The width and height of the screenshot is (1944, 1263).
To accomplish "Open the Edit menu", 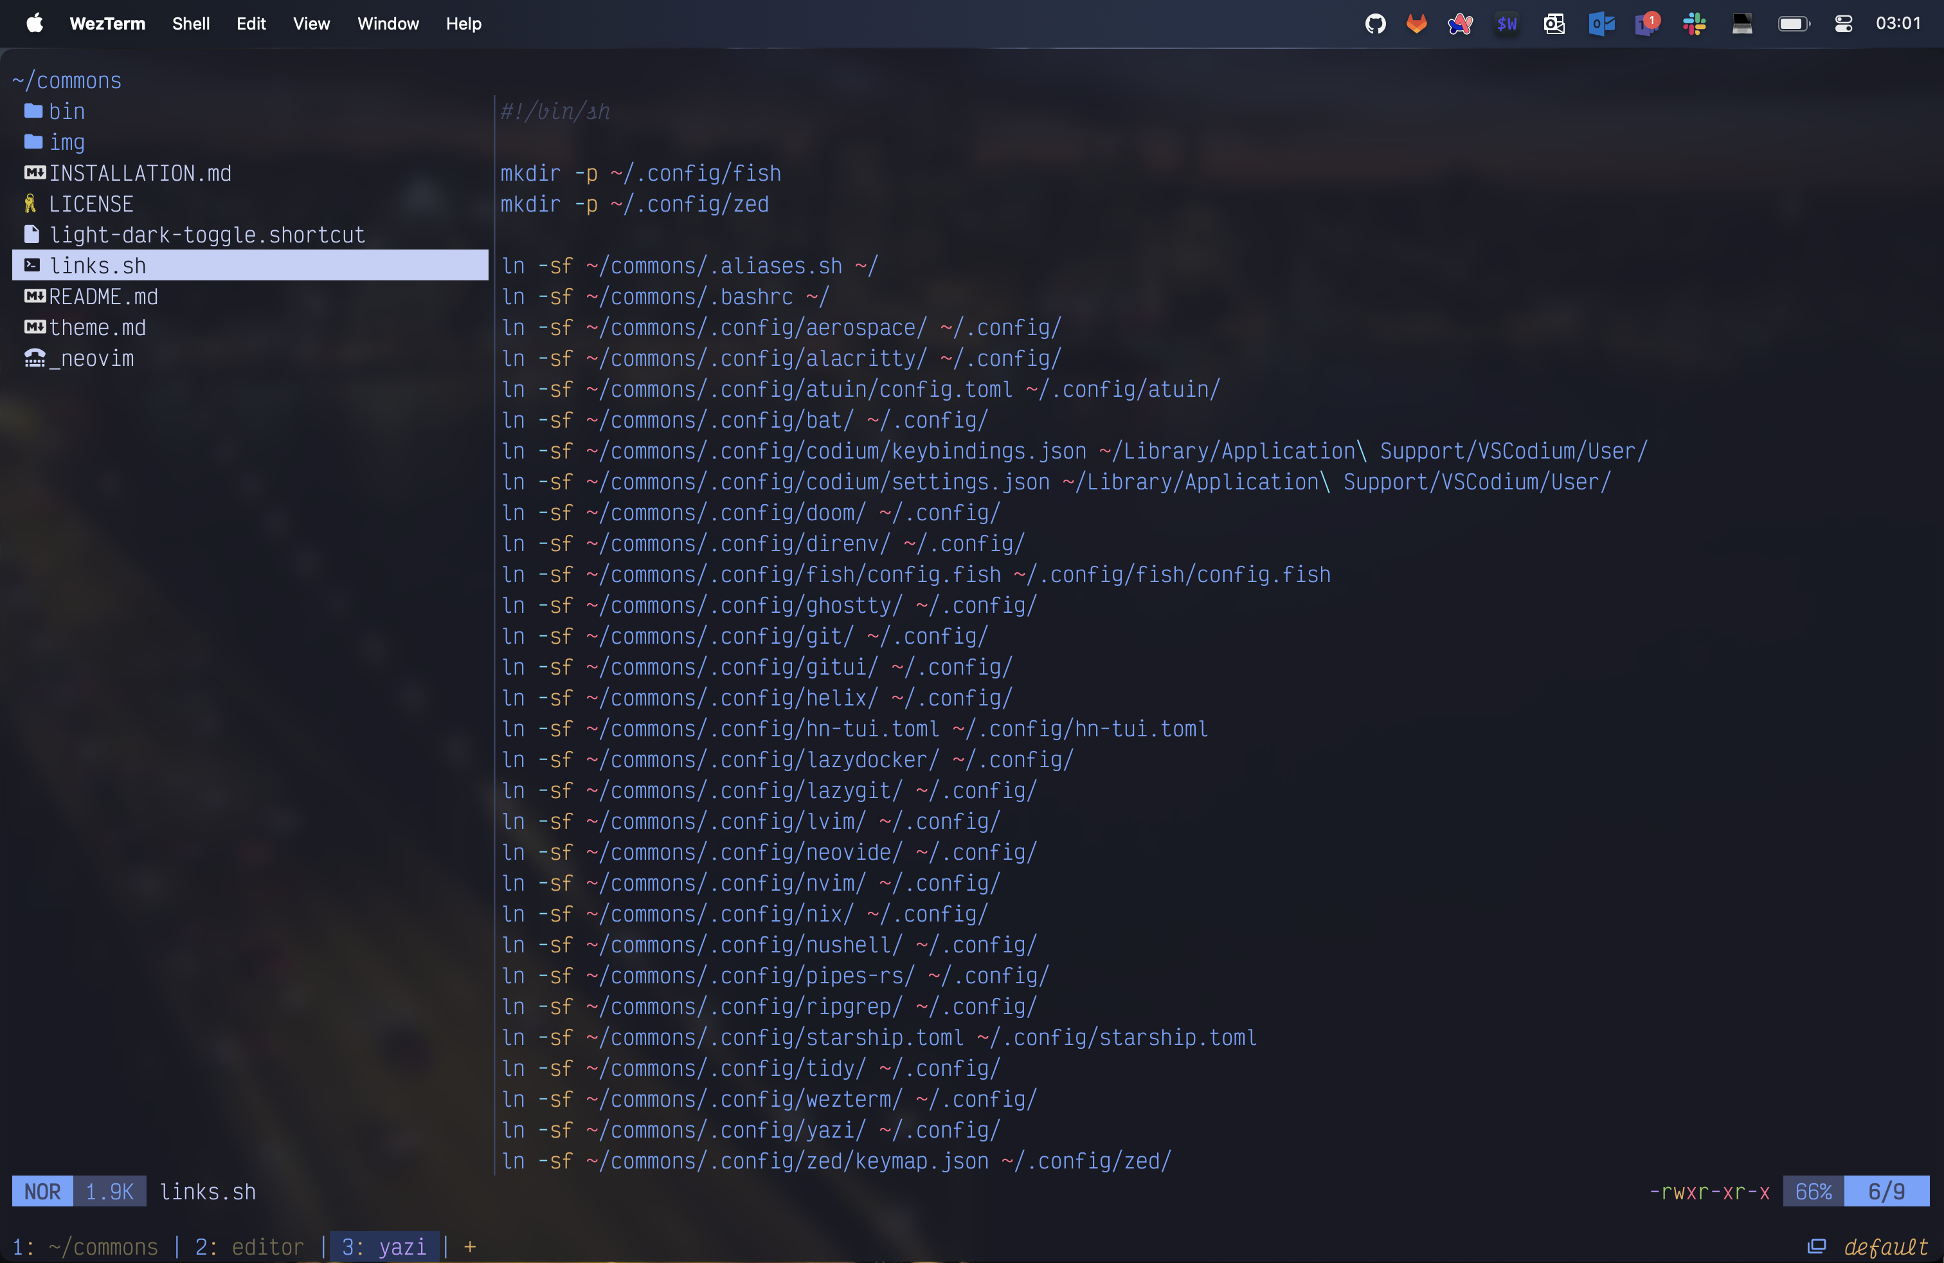I will [x=251, y=24].
